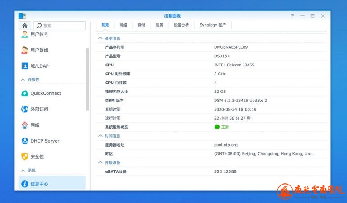
Task: Open DHCP Server label in the sidebar
Action: pos(45,141)
